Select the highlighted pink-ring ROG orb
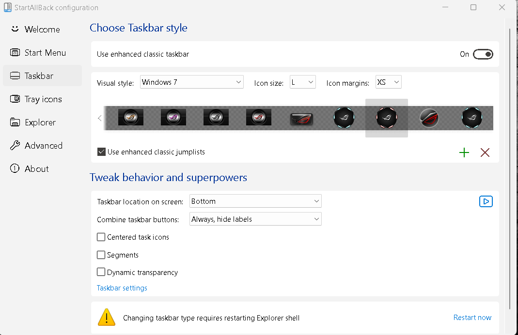The image size is (518, 335). click(x=387, y=118)
